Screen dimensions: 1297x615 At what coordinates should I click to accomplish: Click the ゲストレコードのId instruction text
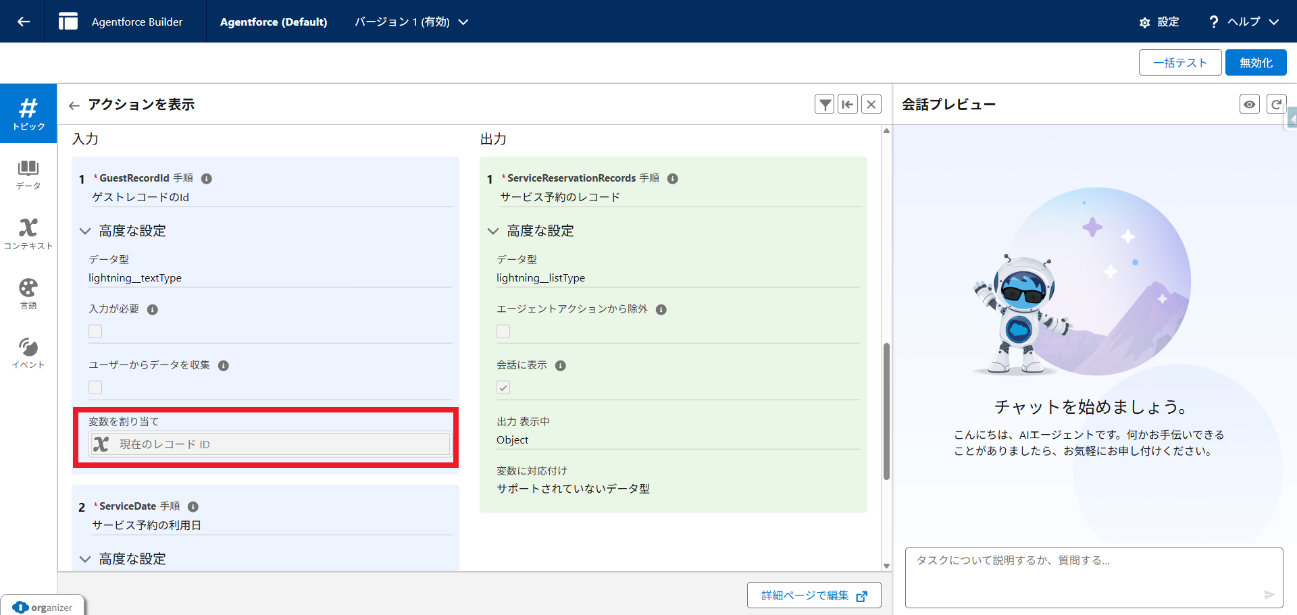click(141, 197)
